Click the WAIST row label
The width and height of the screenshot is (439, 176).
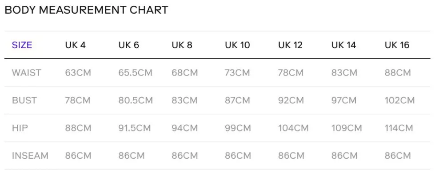pyautogui.click(x=26, y=73)
